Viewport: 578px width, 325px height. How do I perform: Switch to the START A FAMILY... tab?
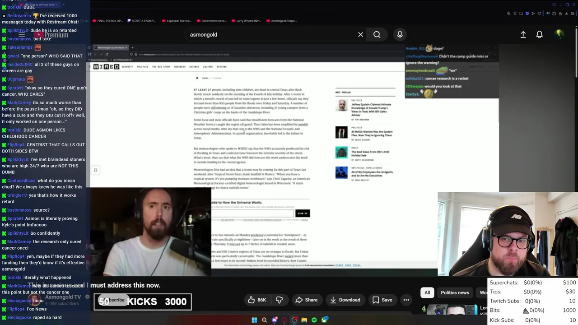pyautogui.click(x=141, y=21)
